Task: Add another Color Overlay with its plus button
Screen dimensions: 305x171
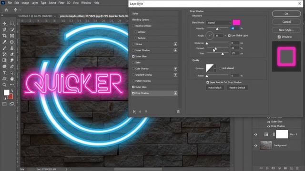Action: [x=175, y=69]
